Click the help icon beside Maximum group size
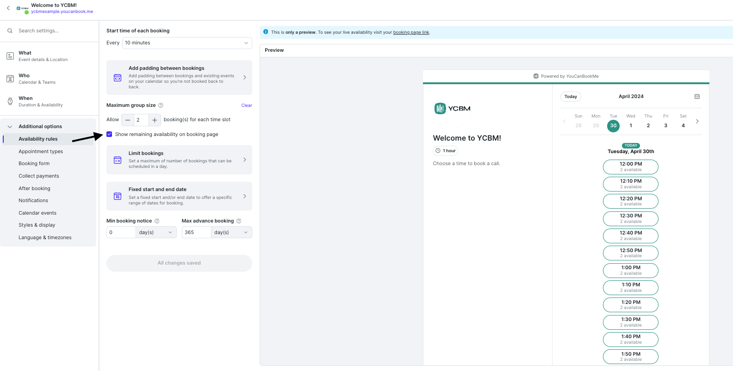 pos(161,105)
